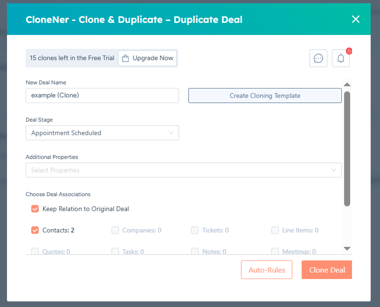Click the Upgrade Now button
Viewport: 380px width, 307px height.
(148, 58)
